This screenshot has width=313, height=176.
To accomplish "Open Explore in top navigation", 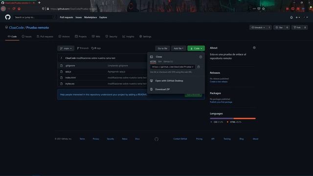I will point(103,18).
